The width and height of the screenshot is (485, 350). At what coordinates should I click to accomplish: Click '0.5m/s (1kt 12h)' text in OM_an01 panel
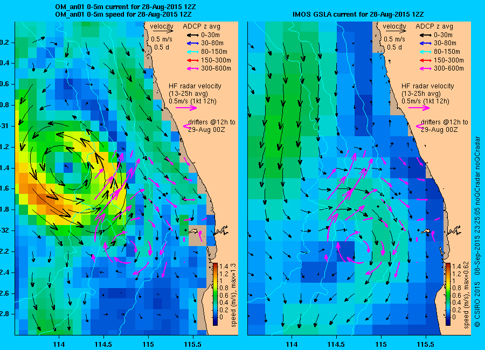click(192, 101)
